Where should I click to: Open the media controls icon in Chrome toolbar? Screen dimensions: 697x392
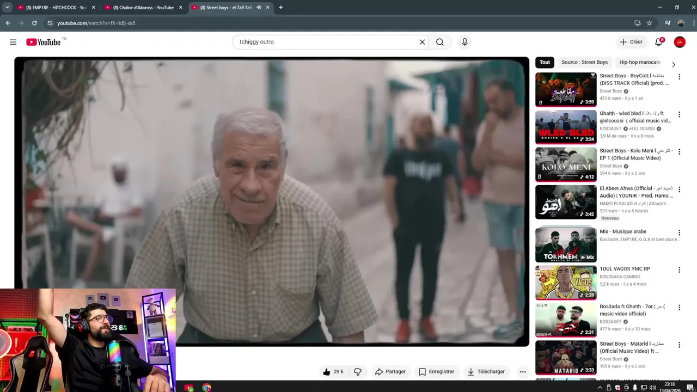click(x=668, y=23)
